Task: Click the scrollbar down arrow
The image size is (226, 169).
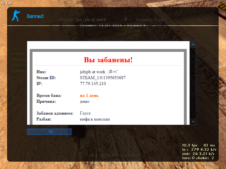Action: 193,122
